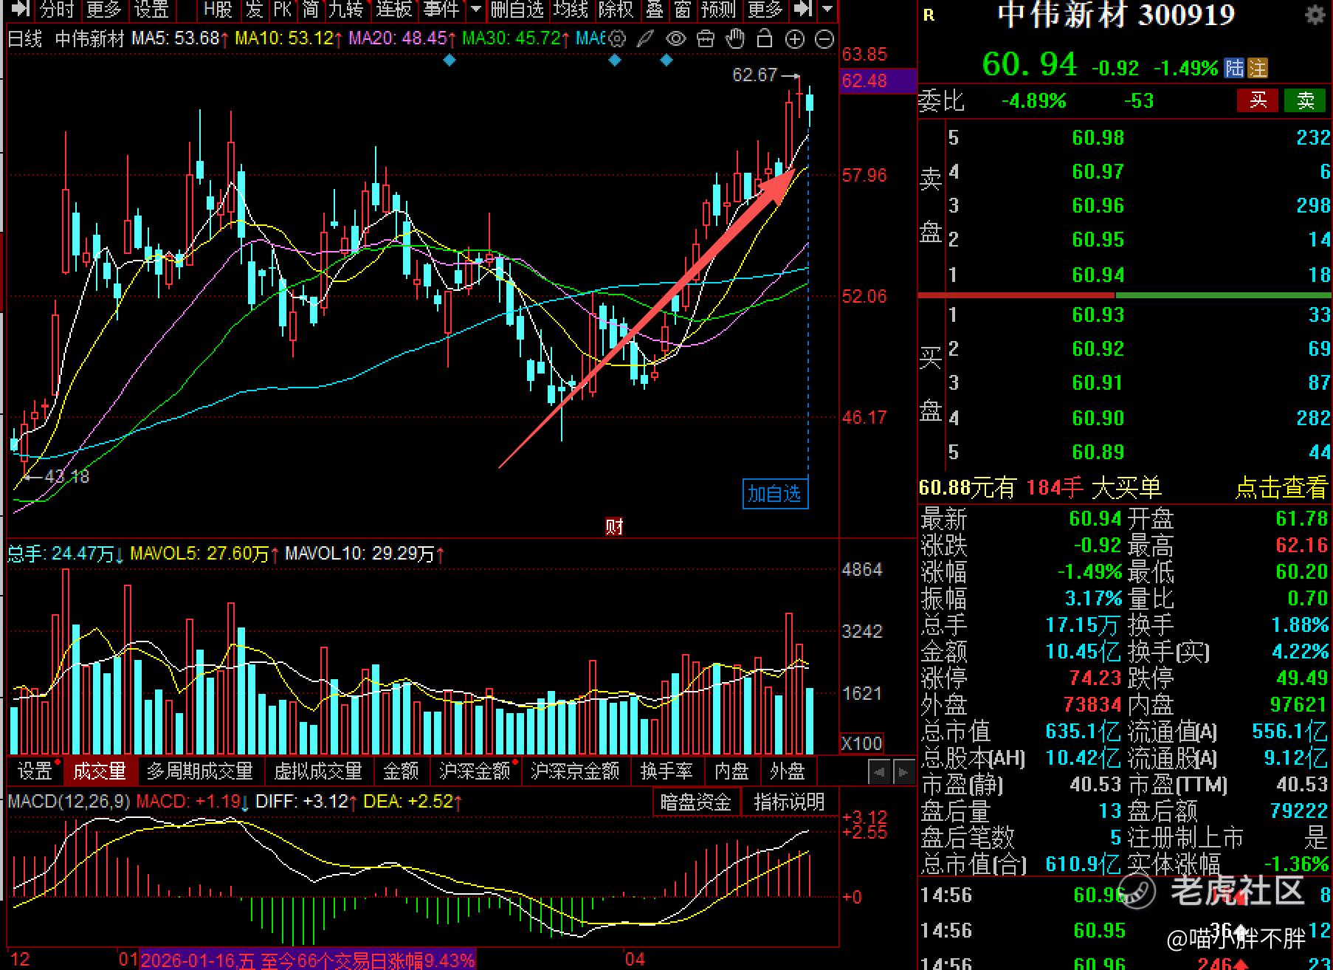Click the 加自选 add-to-watchlist button

[x=775, y=493]
